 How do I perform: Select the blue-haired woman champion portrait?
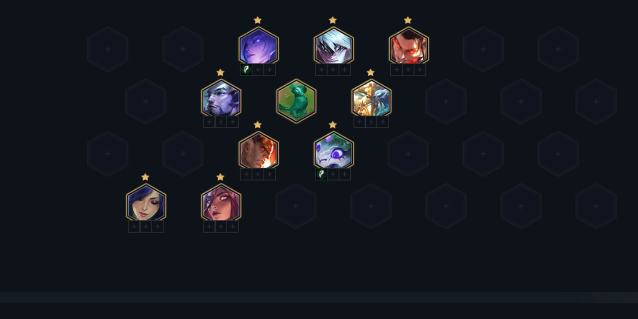(146, 204)
